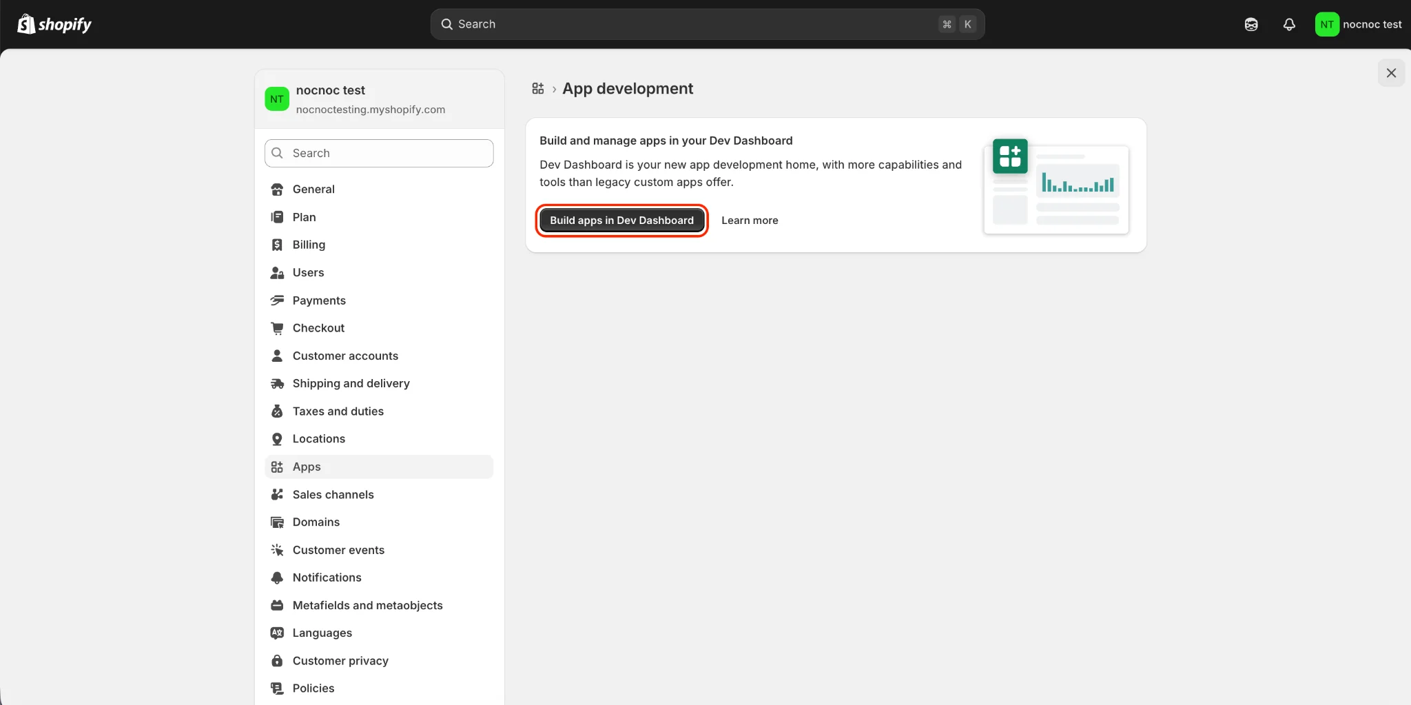Image resolution: width=1411 pixels, height=705 pixels.
Task: Open Sales channels settings
Action: click(x=379, y=494)
